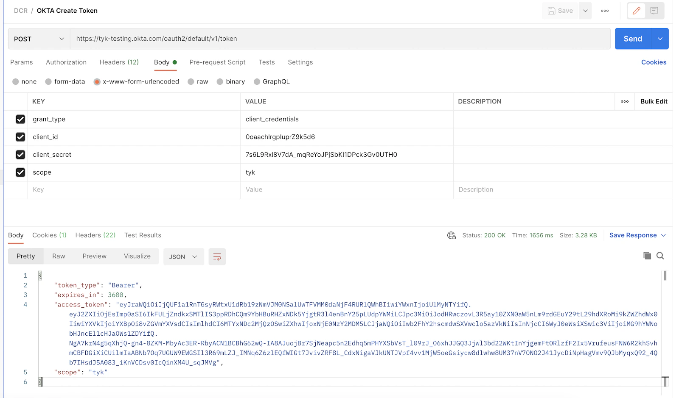The width and height of the screenshot is (679, 398).
Task: Copy response with the clipboard icon
Action: [647, 256]
